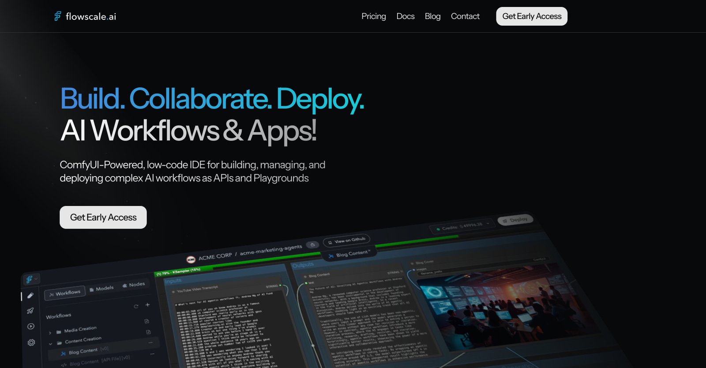
Task: Click new file icon on Media Creation row
Action: (146, 321)
